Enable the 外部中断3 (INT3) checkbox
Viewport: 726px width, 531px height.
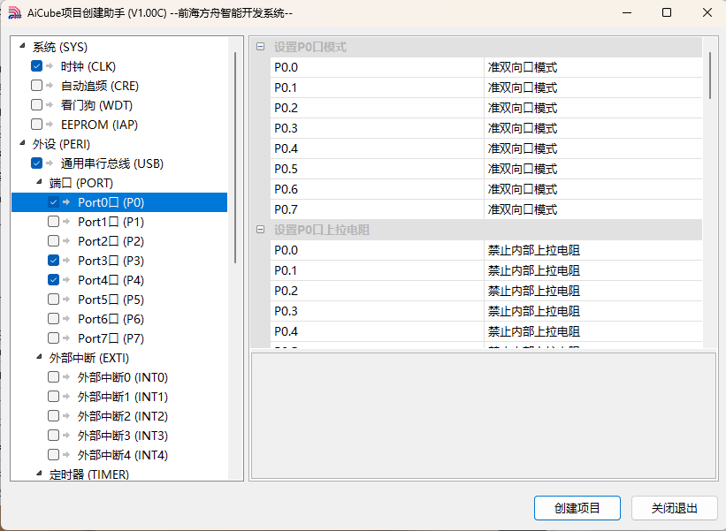tap(53, 436)
